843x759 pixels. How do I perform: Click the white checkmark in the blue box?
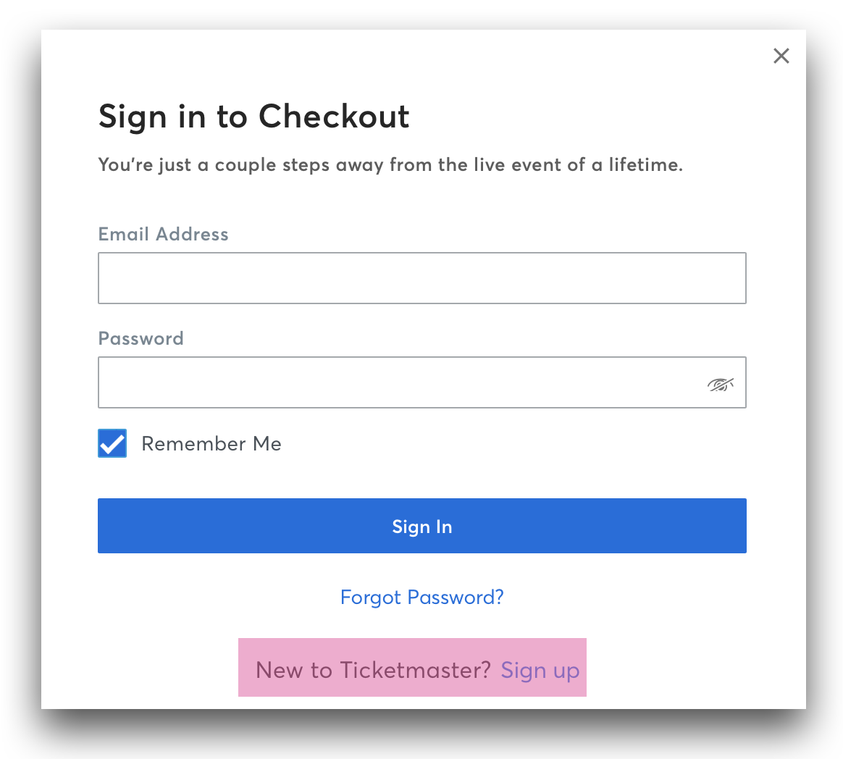tap(112, 443)
